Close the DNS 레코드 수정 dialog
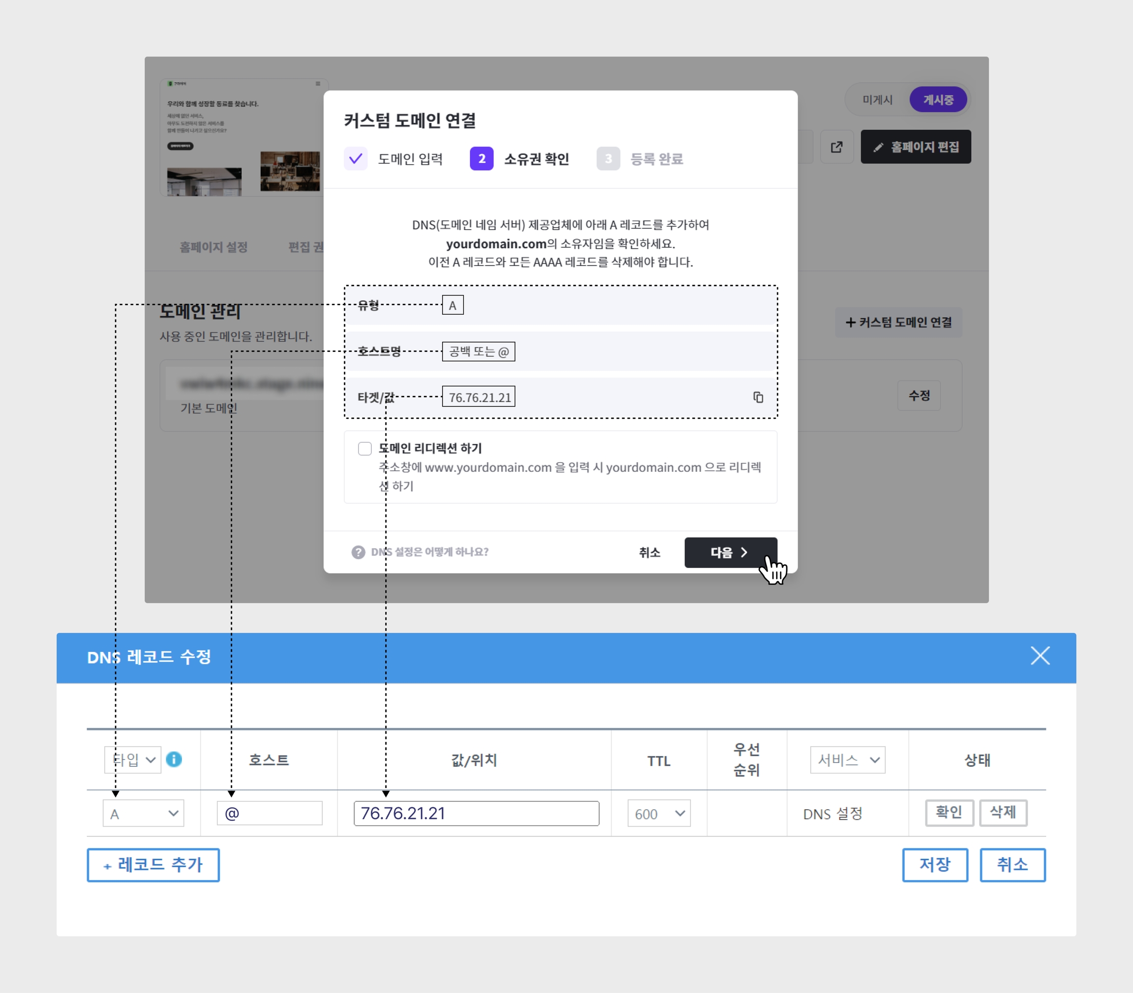Image resolution: width=1133 pixels, height=993 pixels. [1040, 656]
